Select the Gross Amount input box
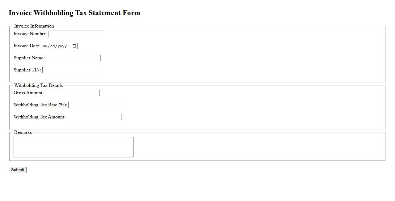Viewport: 395px width, 201px height. coord(72,93)
